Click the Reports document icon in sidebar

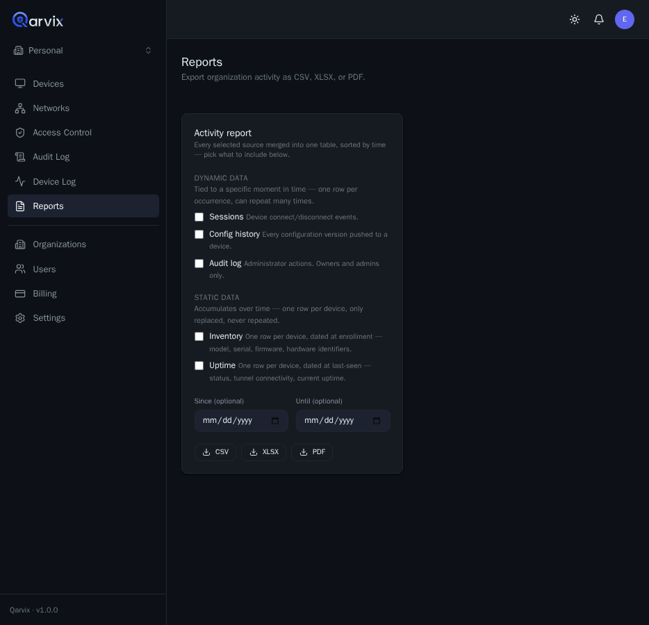coord(20,206)
